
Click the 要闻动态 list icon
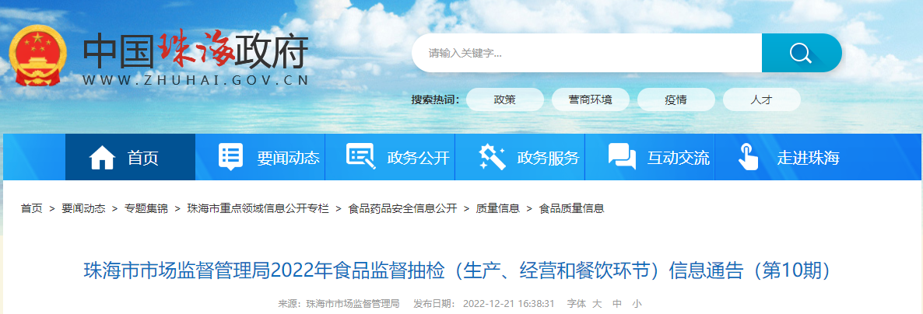(230, 156)
